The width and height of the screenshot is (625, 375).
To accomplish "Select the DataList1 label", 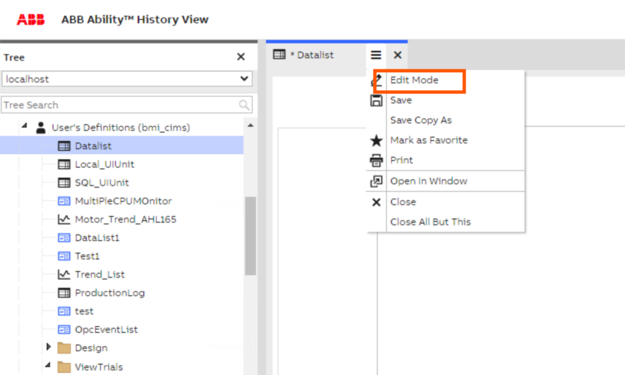I will click(97, 238).
